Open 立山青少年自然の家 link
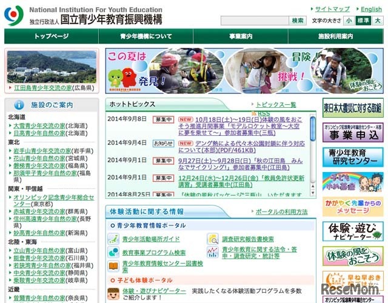 39,250
